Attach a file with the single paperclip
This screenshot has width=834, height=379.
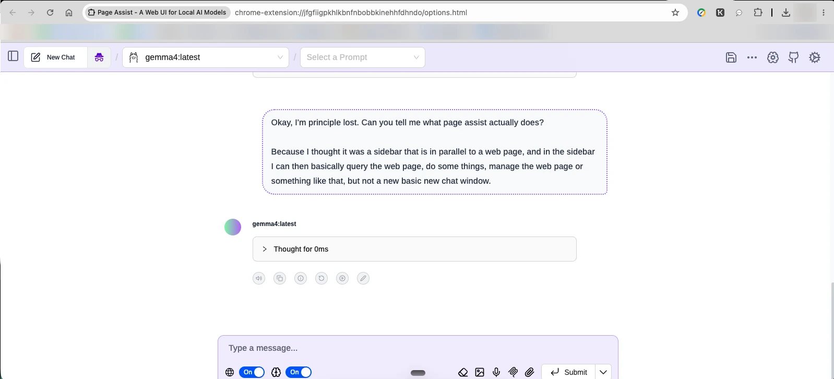pyautogui.click(x=530, y=372)
